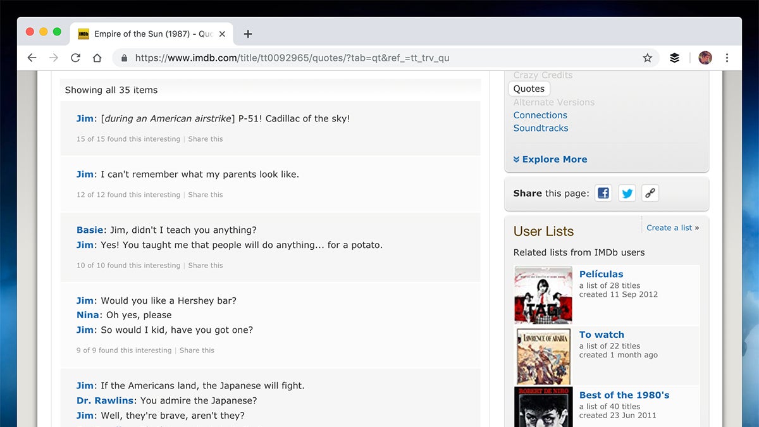This screenshot has height=427, width=759.
Task: Open the browser profile avatar
Action: point(704,58)
